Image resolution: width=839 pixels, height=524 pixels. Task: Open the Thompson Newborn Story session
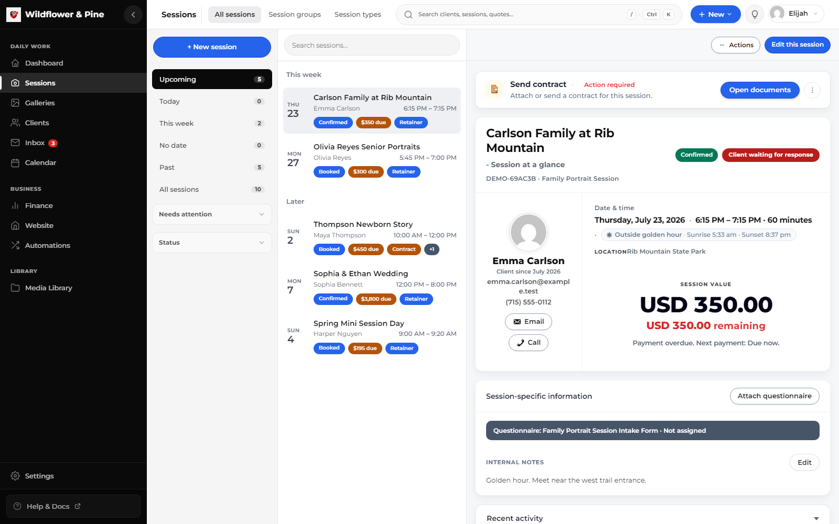click(372, 237)
